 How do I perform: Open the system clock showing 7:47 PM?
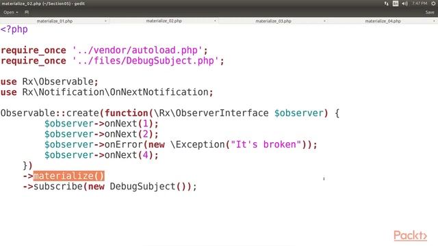tap(420, 3)
